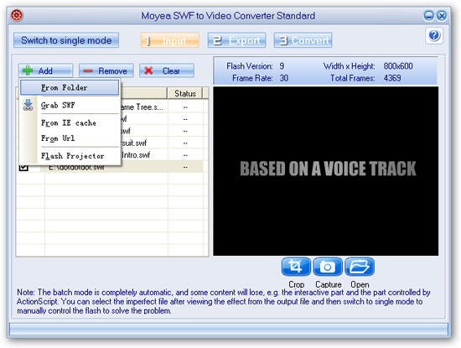Click the flash preview video area

click(326, 171)
